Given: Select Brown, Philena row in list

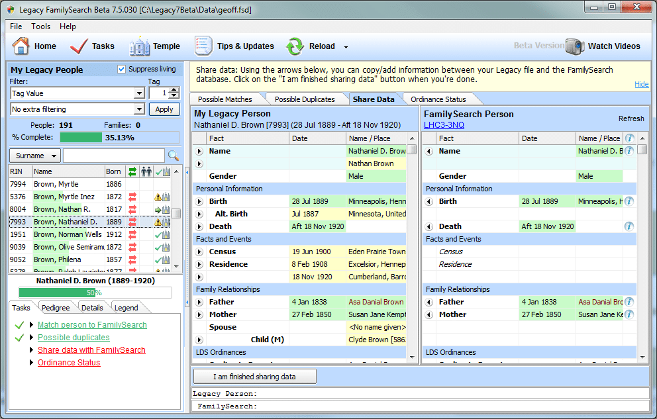Looking at the screenshot, I should pyautogui.click(x=89, y=259).
